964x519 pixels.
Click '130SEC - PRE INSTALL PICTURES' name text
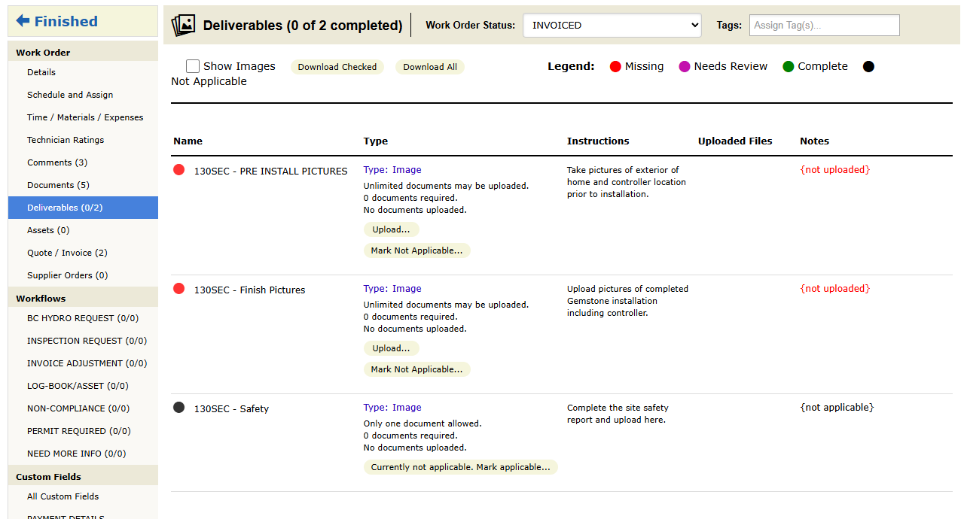coord(271,171)
